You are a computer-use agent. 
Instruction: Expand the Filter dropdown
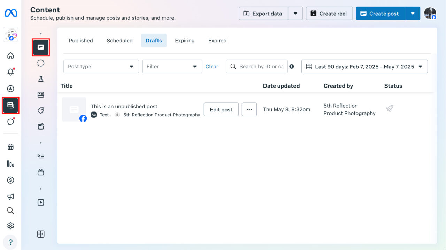[172, 66]
